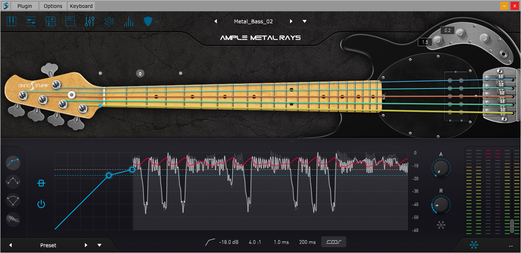
Task: Open the Metal_Bass_02 preset dropdown list
Action: (x=305, y=21)
